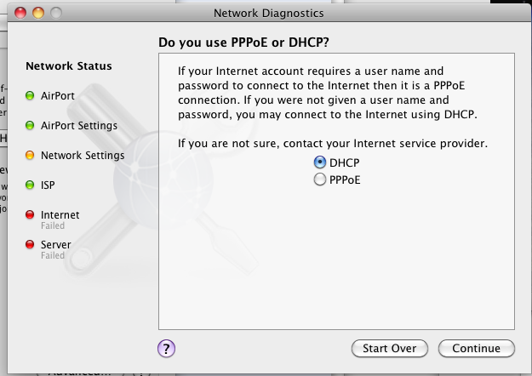Click the ISP status label

coord(48,185)
